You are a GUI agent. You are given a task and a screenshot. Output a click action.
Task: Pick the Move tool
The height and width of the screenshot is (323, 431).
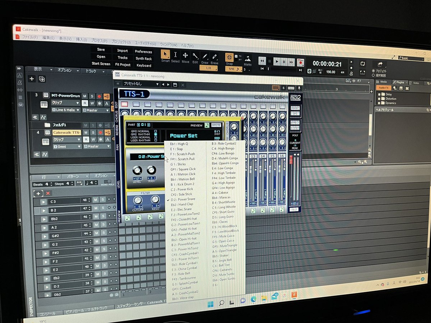tap(185, 55)
